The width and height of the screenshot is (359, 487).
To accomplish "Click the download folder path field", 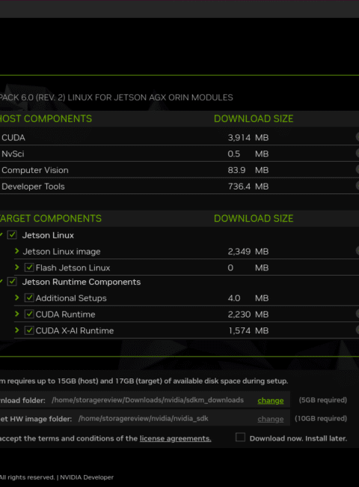I will [147, 400].
